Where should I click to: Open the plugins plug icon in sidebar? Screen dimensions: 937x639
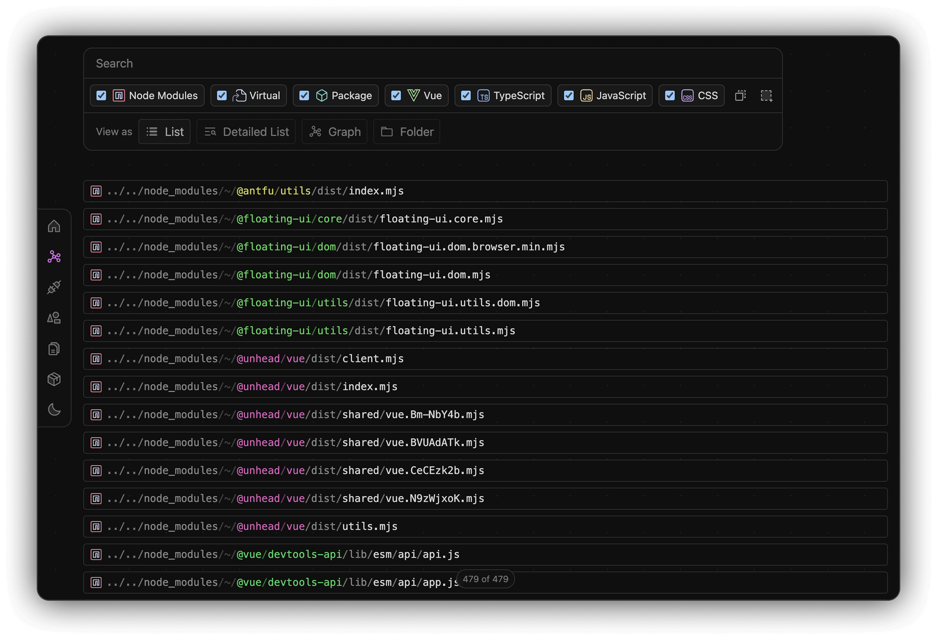54,287
